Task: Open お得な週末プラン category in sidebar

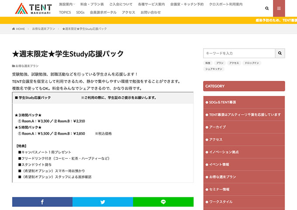Action: (x=244, y=177)
